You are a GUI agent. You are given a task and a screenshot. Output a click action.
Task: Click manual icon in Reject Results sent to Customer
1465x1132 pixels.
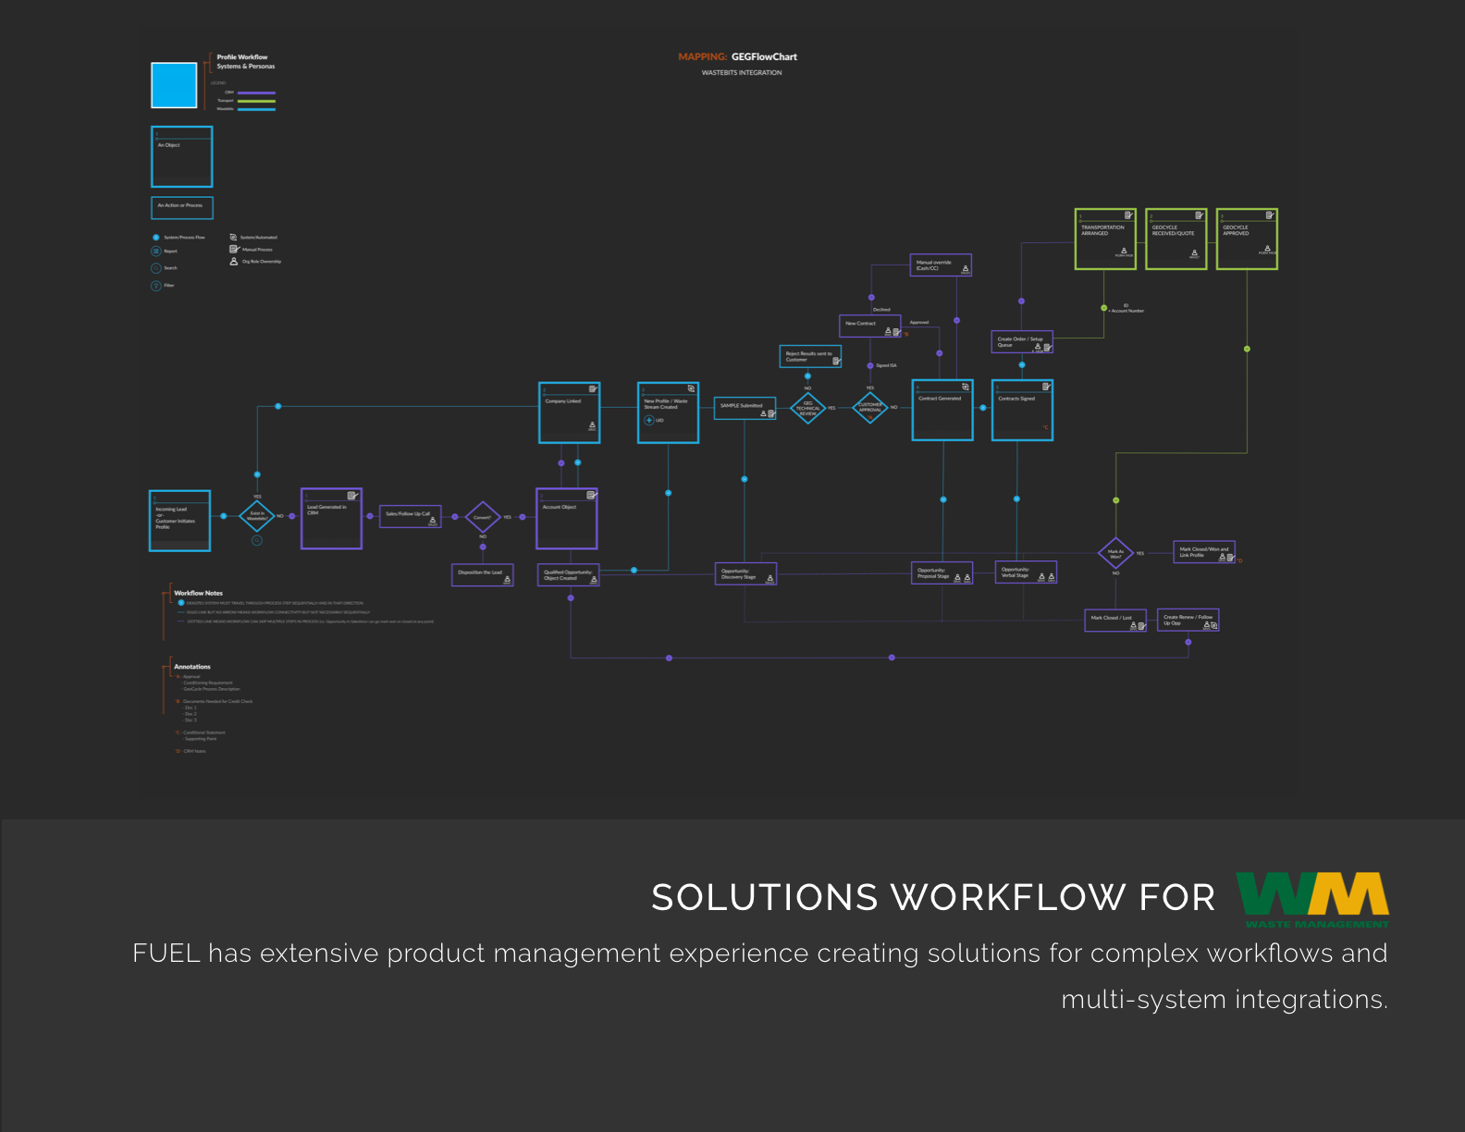click(836, 362)
